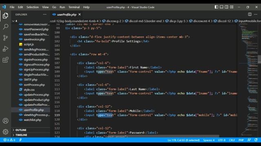Screen dimensions: 261x146
Task: Open the Selection menu
Action: pos(33,7)
